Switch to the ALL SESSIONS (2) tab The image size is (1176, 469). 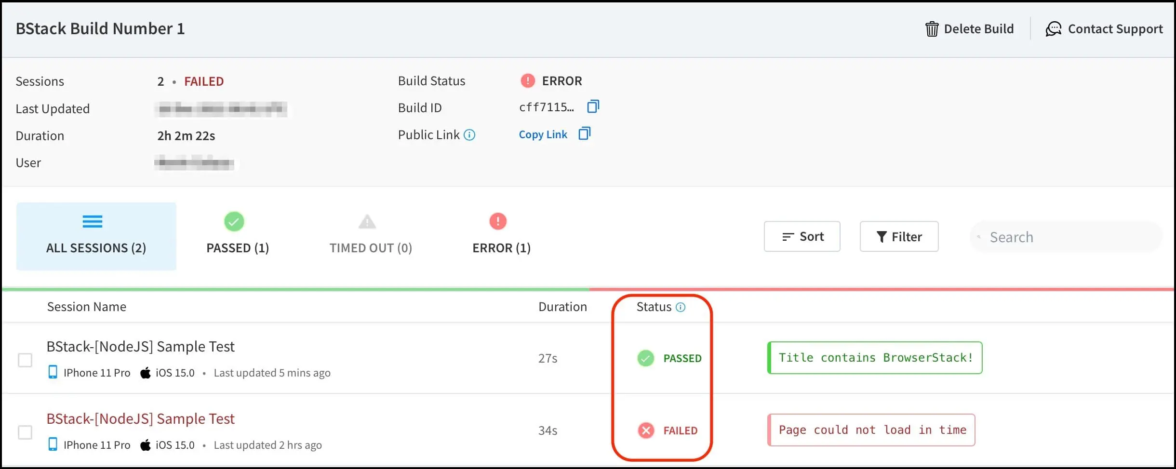point(96,236)
